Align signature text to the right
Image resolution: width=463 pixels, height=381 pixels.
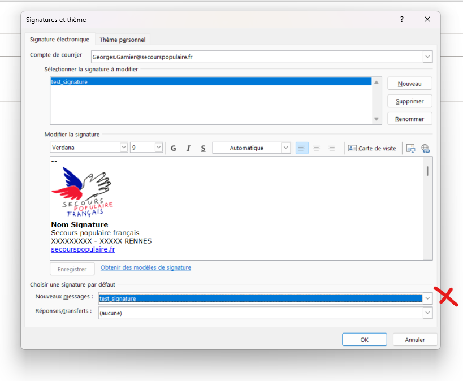(x=331, y=148)
